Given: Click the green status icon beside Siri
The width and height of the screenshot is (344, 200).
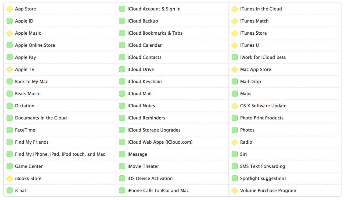Looking at the screenshot, I should coord(235,154).
